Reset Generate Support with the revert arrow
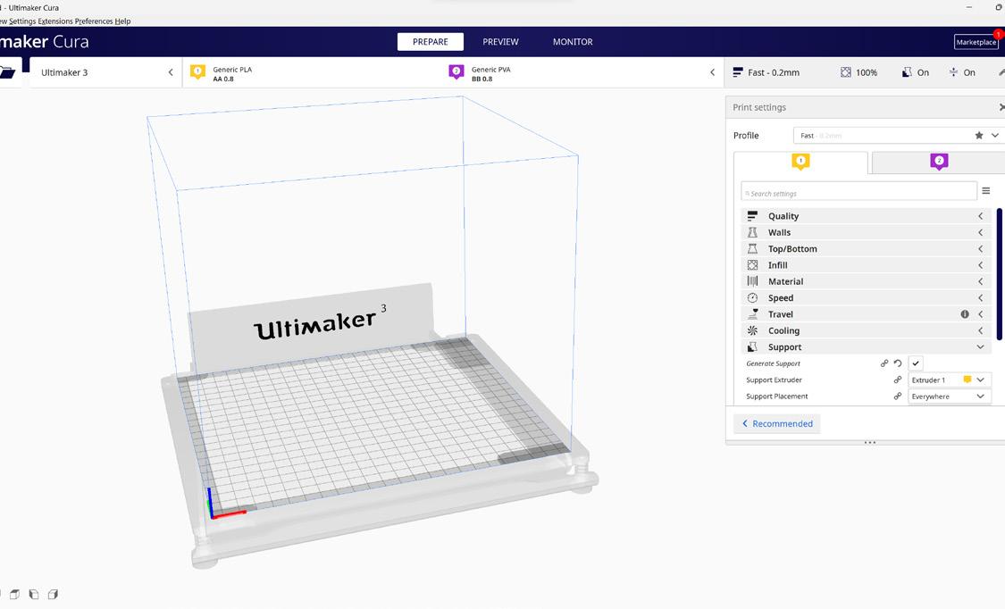Image resolution: width=1005 pixels, height=609 pixels. tap(898, 363)
